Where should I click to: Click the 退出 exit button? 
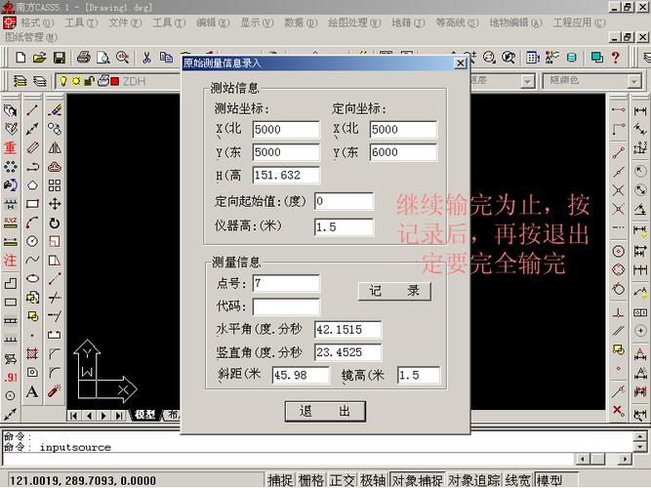point(325,411)
